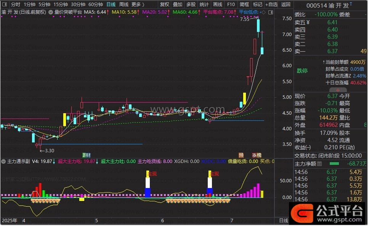The height and width of the screenshot is (226, 369).
Task: Expand the red double-chevron under limit info
Action: click(338, 90)
